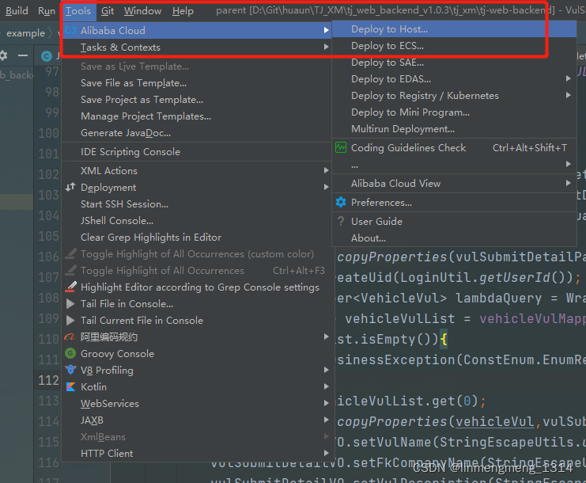The width and height of the screenshot is (586, 483).
Task: Open V8 Profiling submenu
Action: coord(197,371)
